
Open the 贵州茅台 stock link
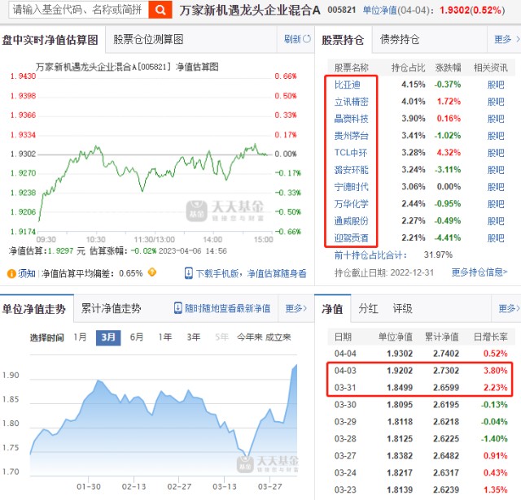(351, 136)
